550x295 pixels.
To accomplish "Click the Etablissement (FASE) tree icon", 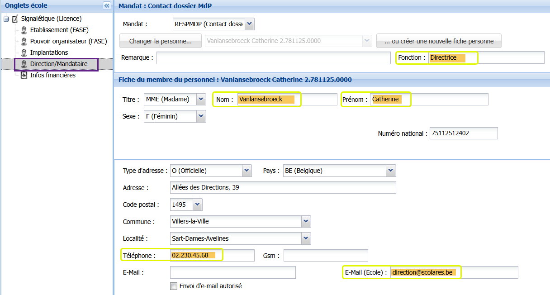I will pyautogui.click(x=24, y=30).
